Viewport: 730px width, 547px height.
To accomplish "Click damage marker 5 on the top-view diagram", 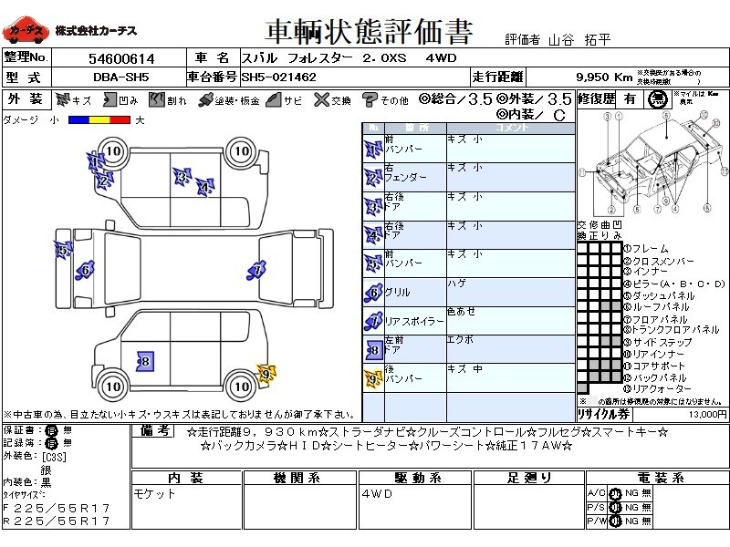I will click(63, 250).
